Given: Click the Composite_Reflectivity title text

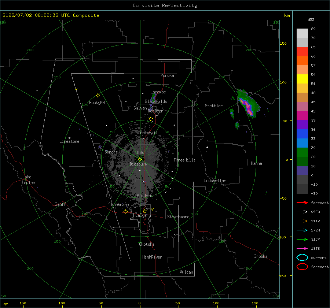Looking at the screenshot, I should coord(165,5).
